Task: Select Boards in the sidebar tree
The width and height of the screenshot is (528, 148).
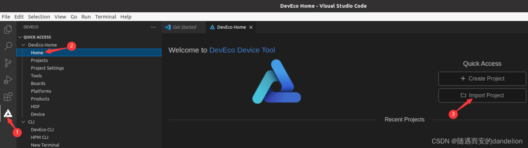Action: point(38,83)
